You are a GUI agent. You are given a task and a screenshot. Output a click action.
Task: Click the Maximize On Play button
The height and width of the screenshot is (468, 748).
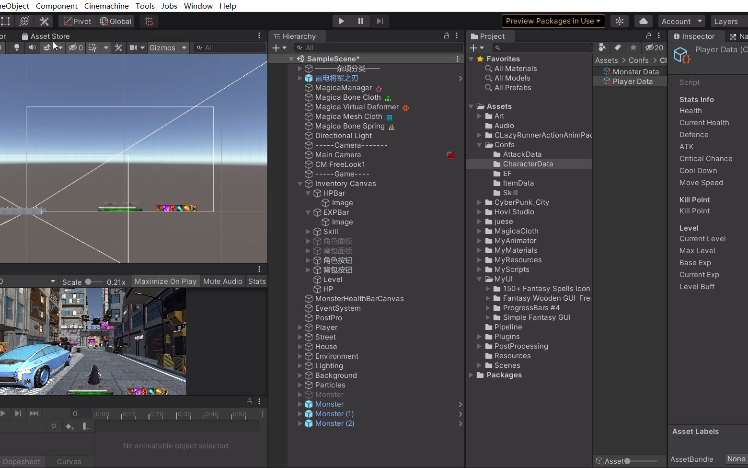click(165, 281)
